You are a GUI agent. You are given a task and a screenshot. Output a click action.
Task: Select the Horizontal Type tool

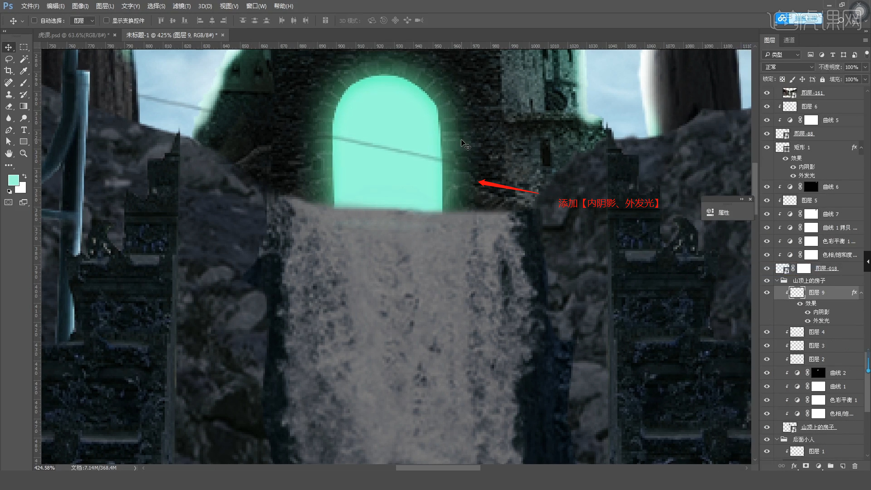(x=24, y=130)
